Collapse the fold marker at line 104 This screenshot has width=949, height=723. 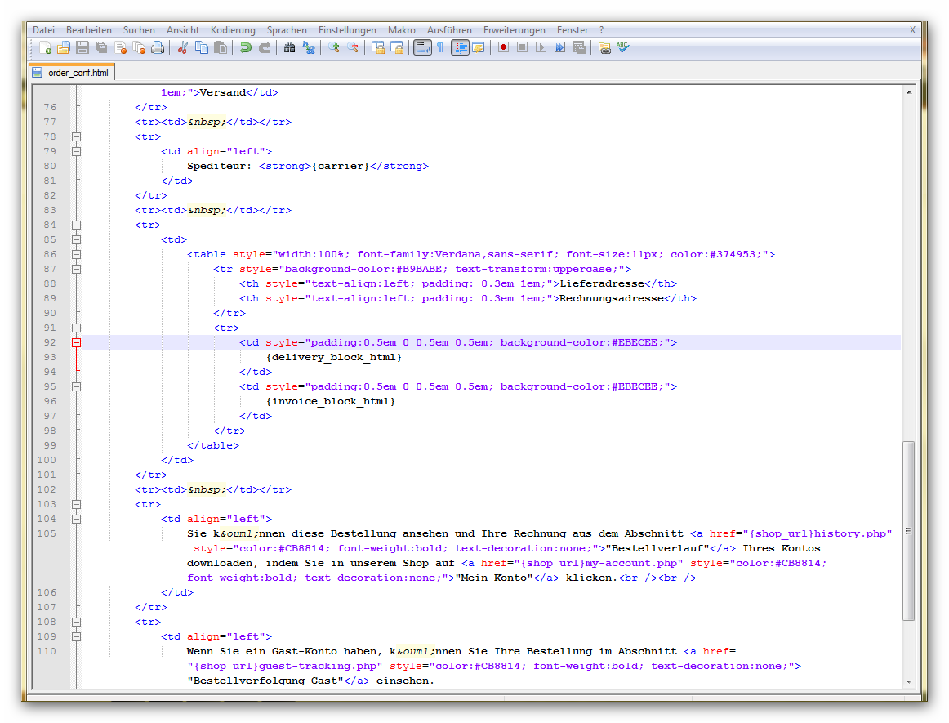76,519
